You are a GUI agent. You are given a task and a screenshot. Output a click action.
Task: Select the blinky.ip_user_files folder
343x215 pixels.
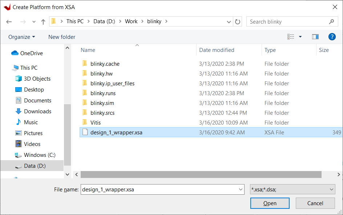pos(112,84)
